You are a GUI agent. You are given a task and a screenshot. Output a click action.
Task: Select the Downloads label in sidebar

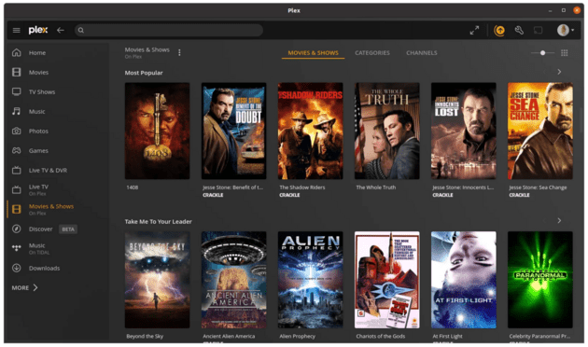click(x=44, y=268)
